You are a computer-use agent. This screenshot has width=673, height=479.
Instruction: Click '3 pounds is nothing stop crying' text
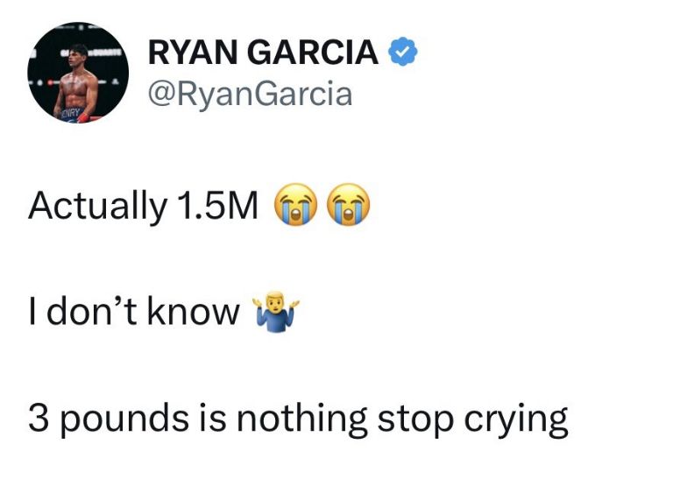tap(298, 419)
